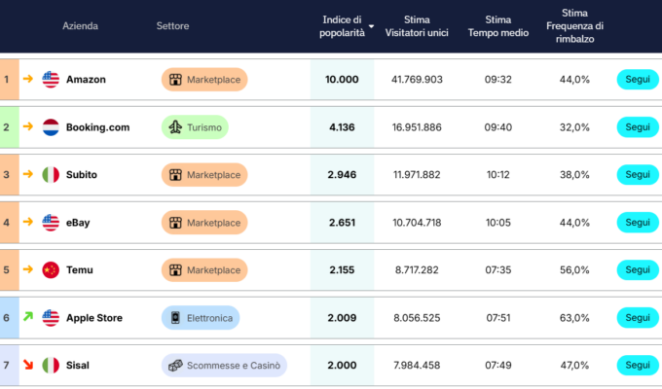
Task: Click the Settore column header
Action: click(172, 26)
